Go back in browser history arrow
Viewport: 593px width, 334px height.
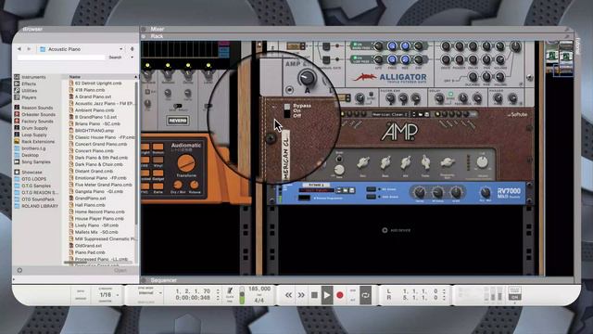pos(19,49)
